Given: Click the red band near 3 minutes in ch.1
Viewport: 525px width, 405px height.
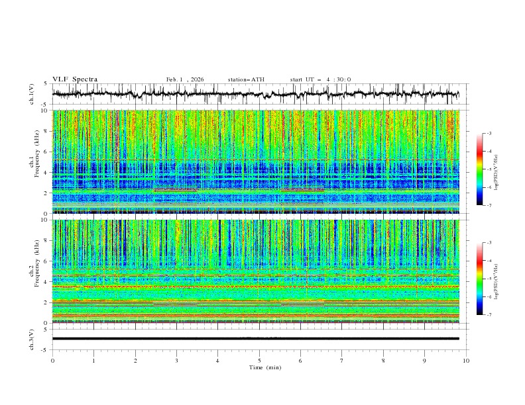Looking at the screenshot, I should pyautogui.click(x=176, y=191).
